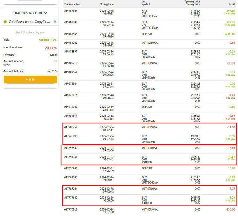Click opening price 2625.10 for XAUUSD
This screenshot has height=216, width=238.
tap(195, 157)
